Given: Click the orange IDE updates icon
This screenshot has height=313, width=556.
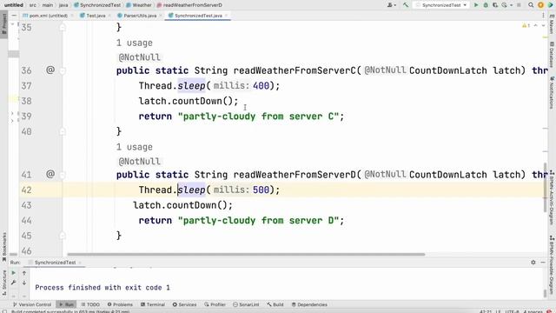Looking at the screenshot, I should pos(540,5).
